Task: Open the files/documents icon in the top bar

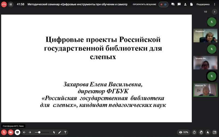Action: 191,4
